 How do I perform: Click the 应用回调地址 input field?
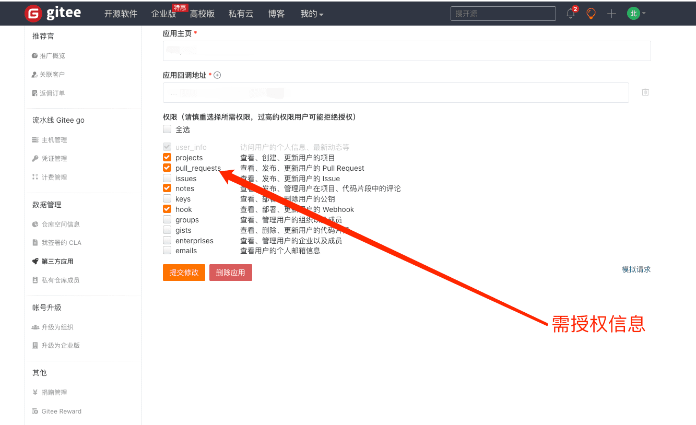click(x=396, y=92)
